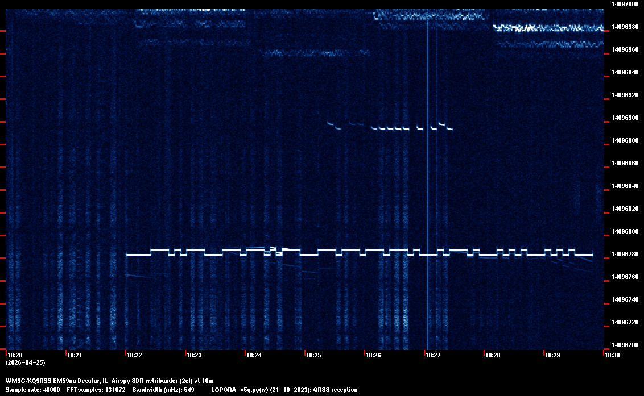Click the Sample rate: 48000 text
This screenshot has height=396, width=644.
33,390
